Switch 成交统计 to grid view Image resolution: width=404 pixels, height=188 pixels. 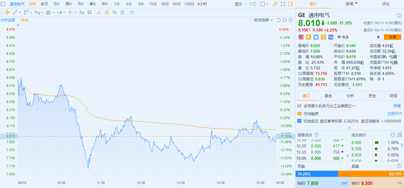[399, 135]
